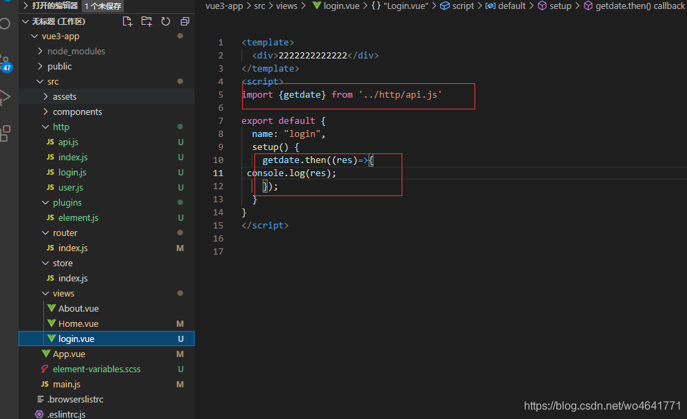This screenshot has width=687, height=419.
Task: Refresh the Explorer with the refresh icon
Action: (x=165, y=21)
